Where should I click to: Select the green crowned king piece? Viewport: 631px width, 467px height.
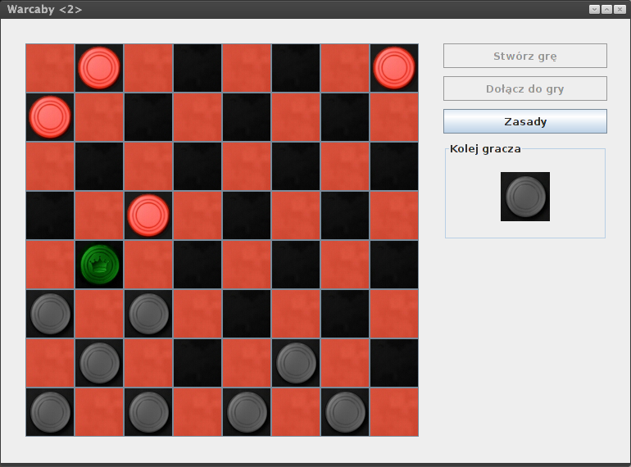click(x=99, y=265)
